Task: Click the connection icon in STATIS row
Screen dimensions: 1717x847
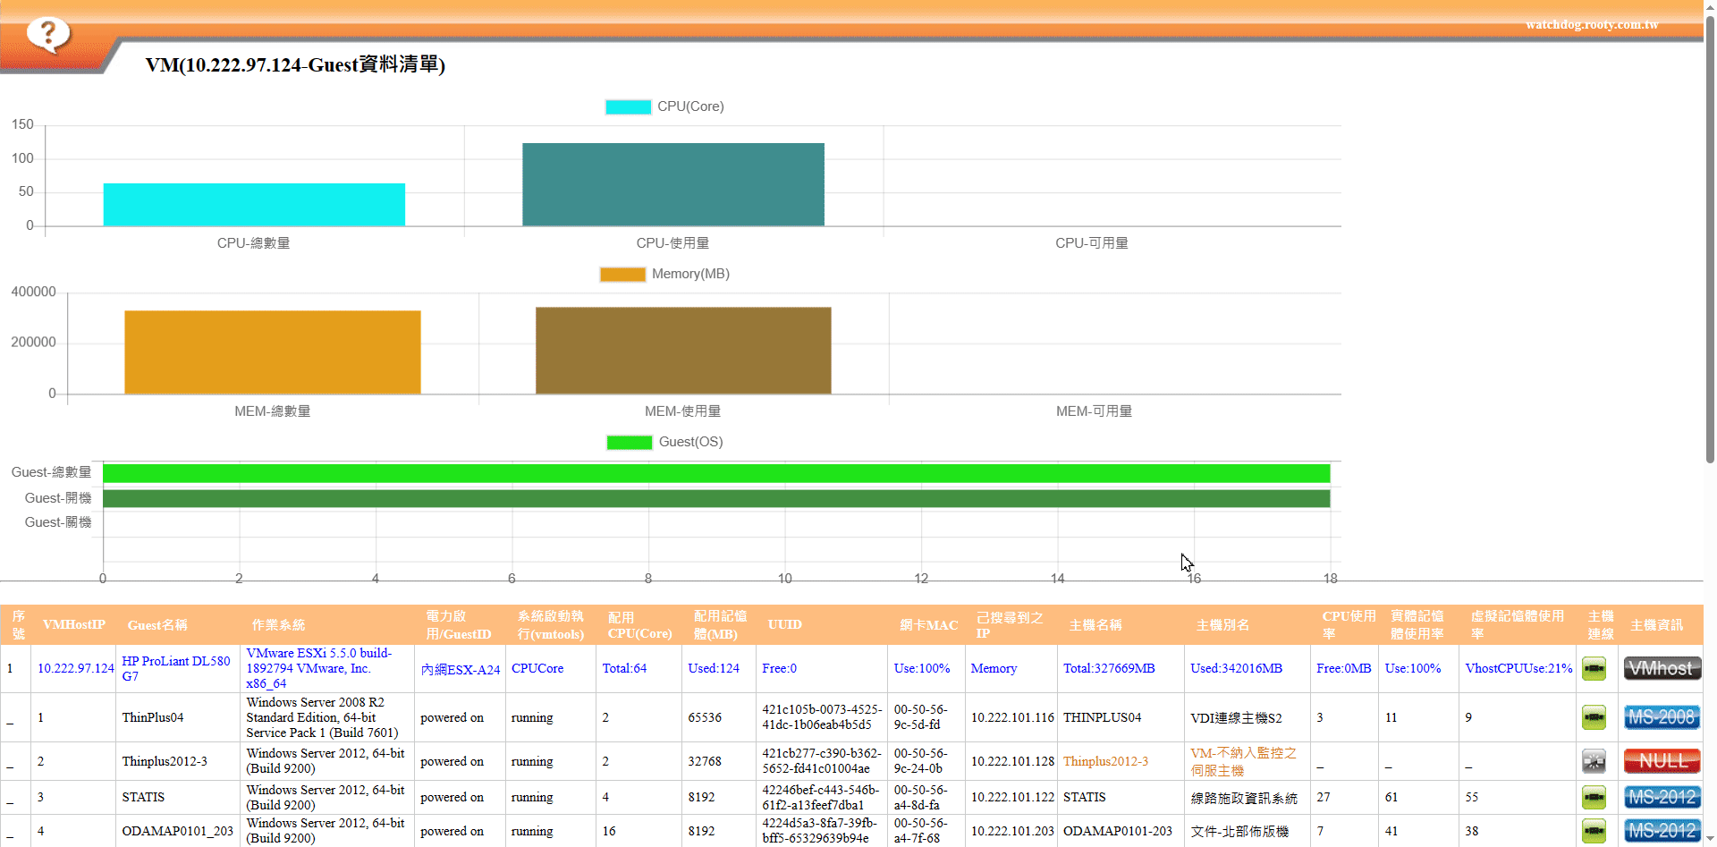Action: (x=1594, y=797)
